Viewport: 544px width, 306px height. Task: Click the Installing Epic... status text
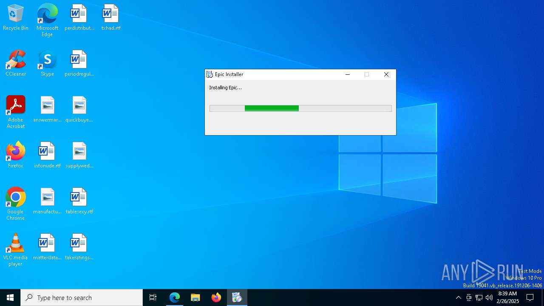(225, 88)
